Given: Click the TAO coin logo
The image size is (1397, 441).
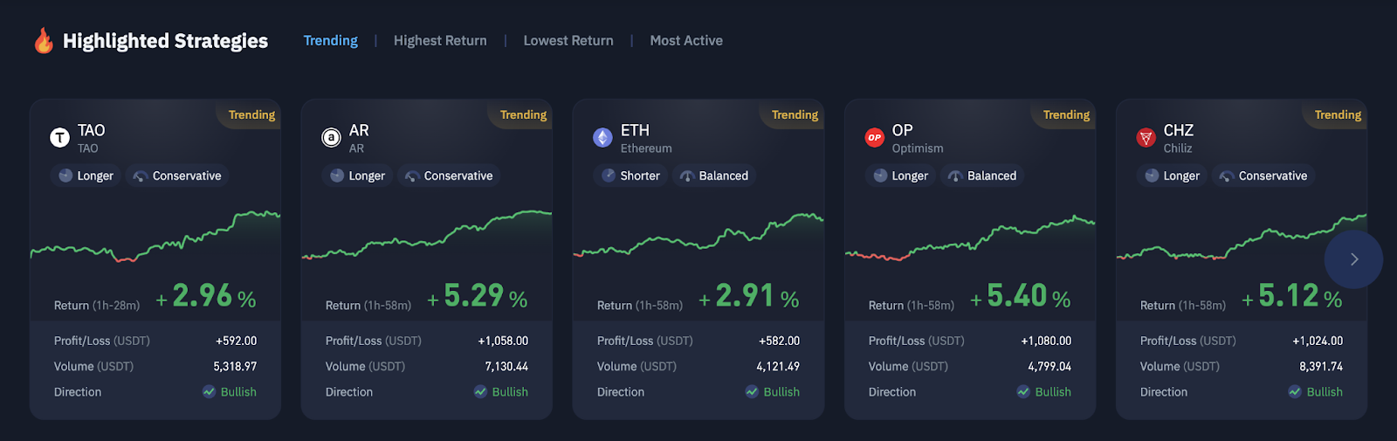Looking at the screenshot, I should tap(59, 137).
